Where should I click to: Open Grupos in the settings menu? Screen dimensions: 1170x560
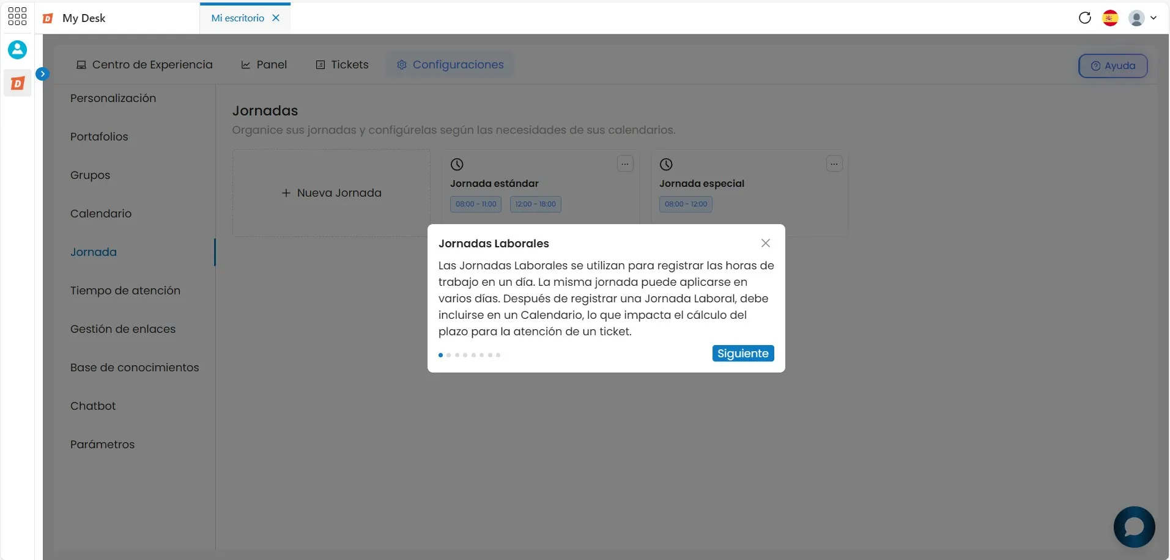click(x=90, y=175)
